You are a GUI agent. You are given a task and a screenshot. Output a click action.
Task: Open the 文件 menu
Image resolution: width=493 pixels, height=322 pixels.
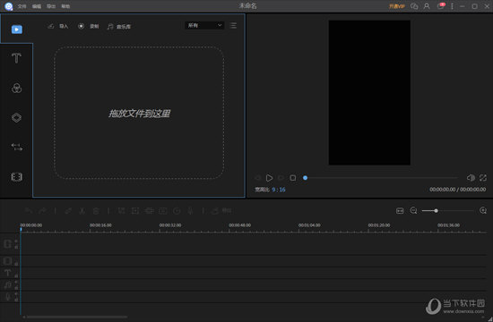coord(22,6)
